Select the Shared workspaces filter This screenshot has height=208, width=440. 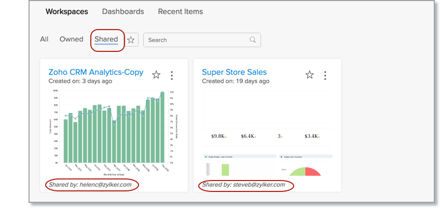(106, 39)
